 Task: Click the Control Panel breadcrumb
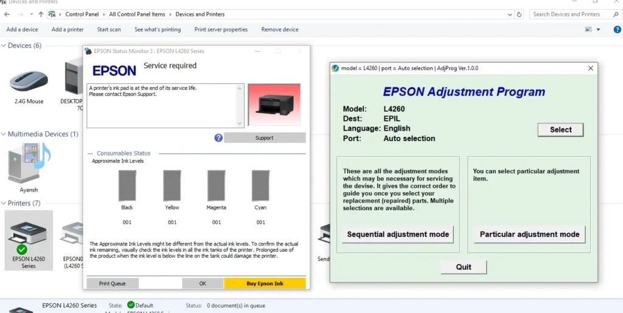point(82,14)
